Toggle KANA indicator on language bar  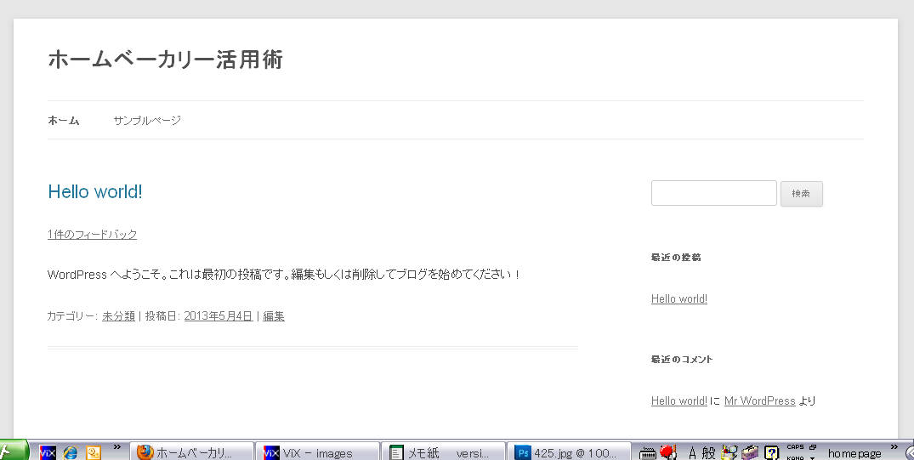coord(795,457)
